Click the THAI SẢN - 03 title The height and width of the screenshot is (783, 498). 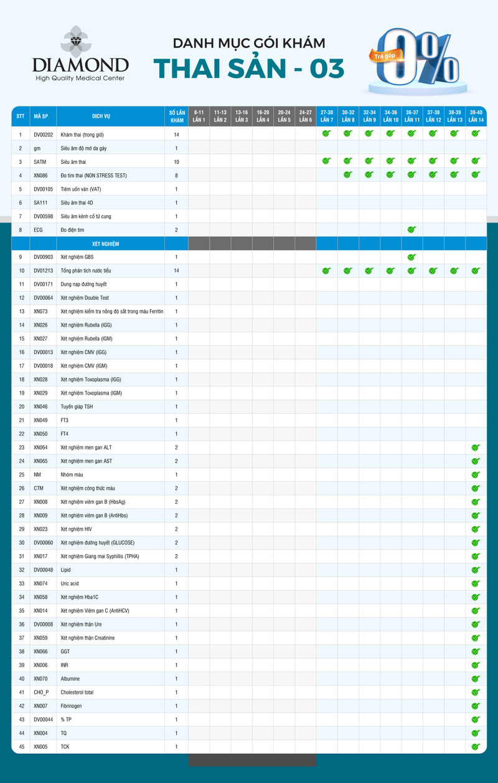249,69
